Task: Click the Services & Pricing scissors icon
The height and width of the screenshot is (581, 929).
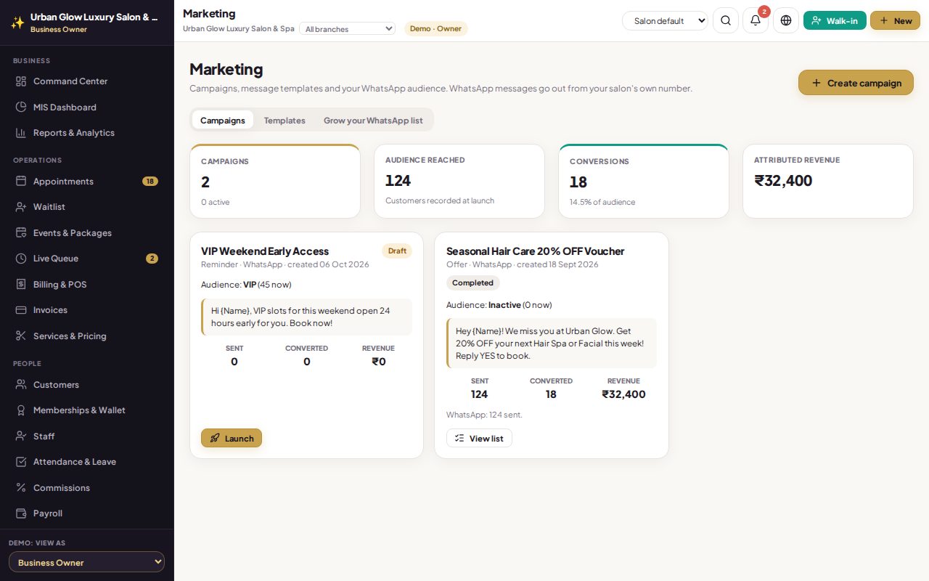Action: pyautogui.click(x=21, y=336)
